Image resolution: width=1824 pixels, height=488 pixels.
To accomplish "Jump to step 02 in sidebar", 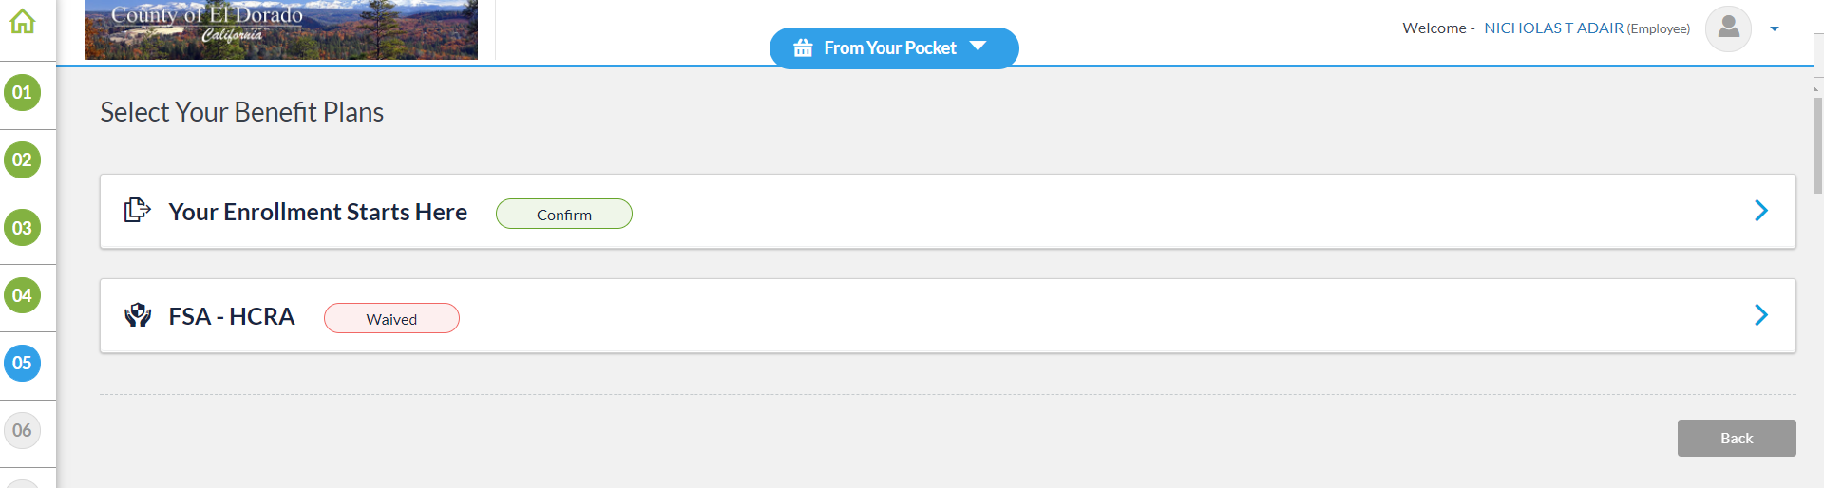I will click(23, 160).
